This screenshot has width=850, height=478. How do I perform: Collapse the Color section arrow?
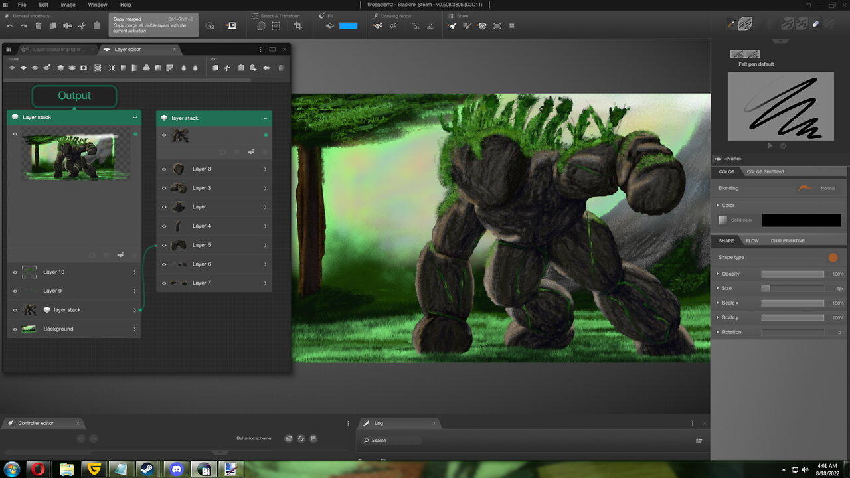718,205
